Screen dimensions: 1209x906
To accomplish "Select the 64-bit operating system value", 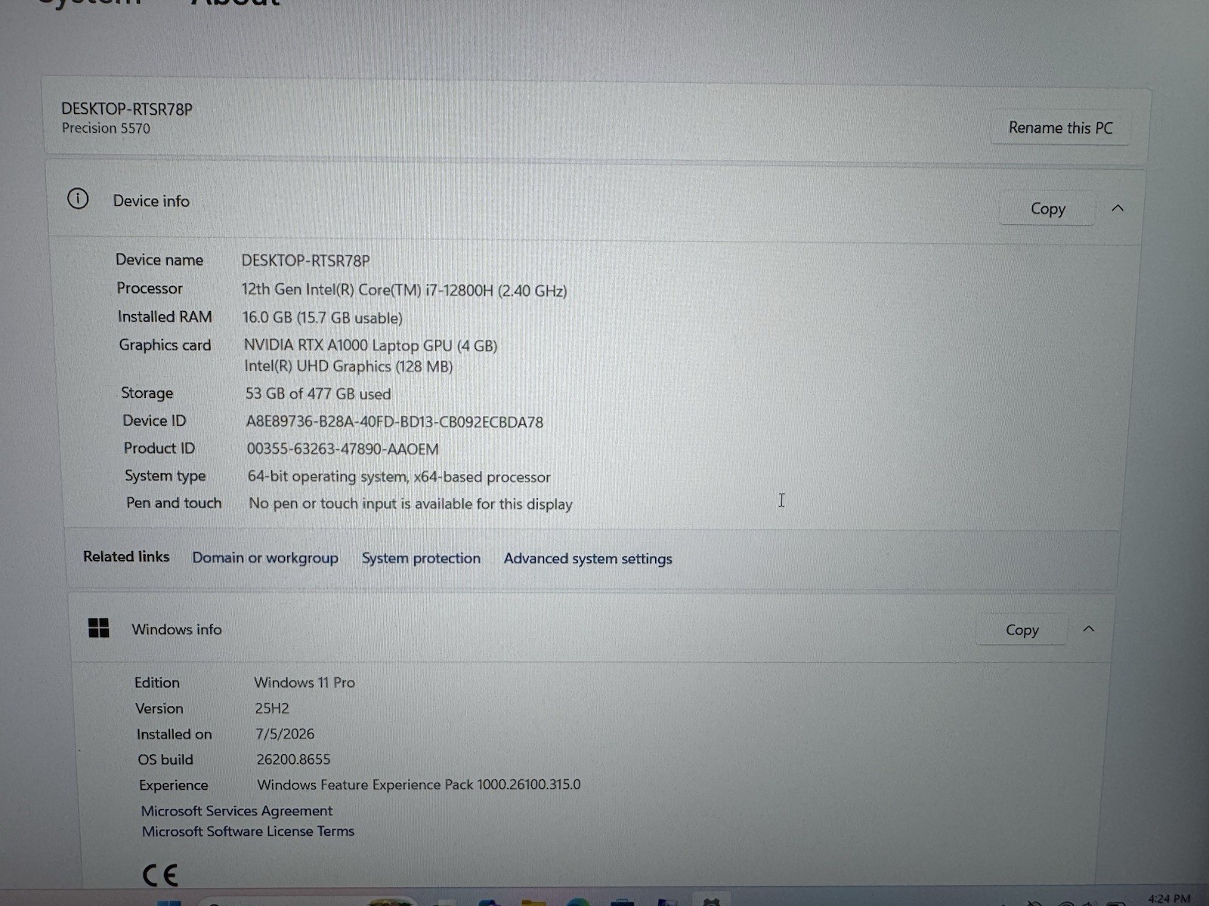I will click(x=399, y=477).
